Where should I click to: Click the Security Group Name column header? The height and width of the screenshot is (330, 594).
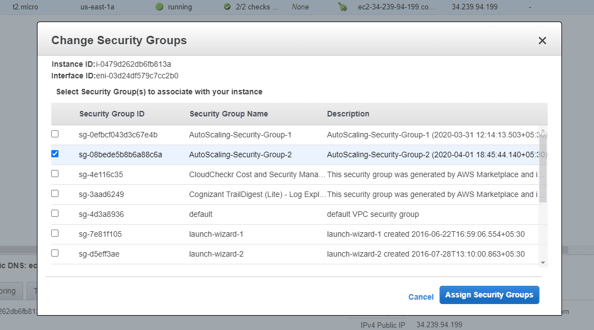228,114
